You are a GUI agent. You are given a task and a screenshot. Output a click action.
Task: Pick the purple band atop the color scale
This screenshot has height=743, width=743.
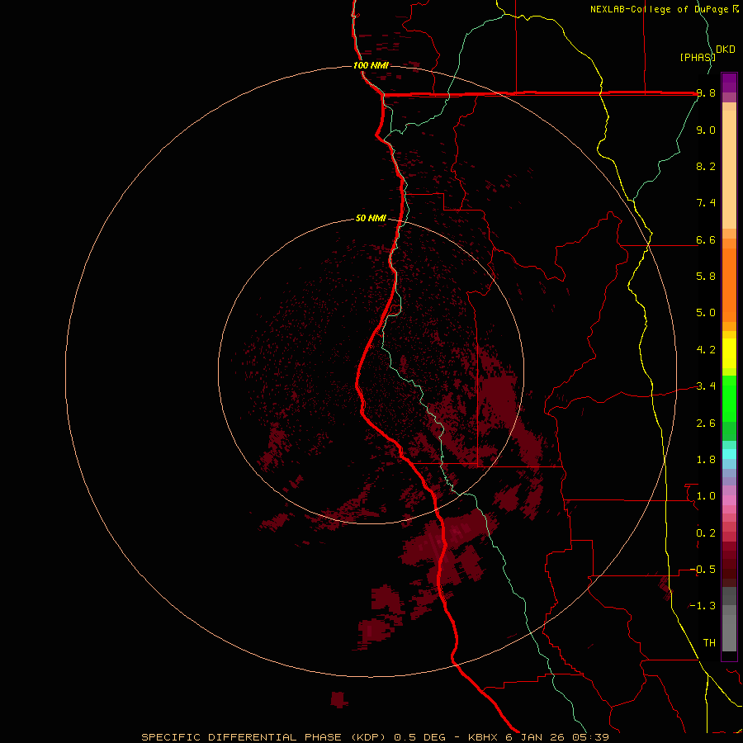tap(729, 83)
